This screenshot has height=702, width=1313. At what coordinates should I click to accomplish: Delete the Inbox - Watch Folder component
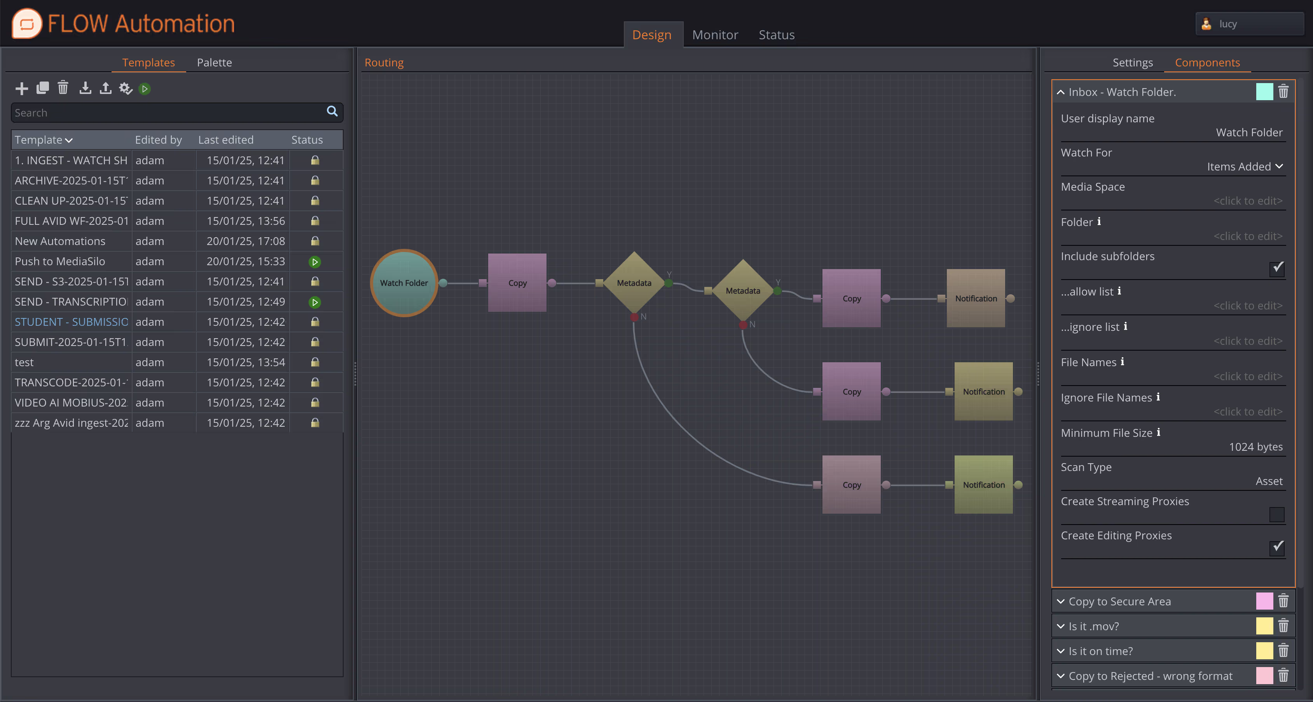point(1283,92)
